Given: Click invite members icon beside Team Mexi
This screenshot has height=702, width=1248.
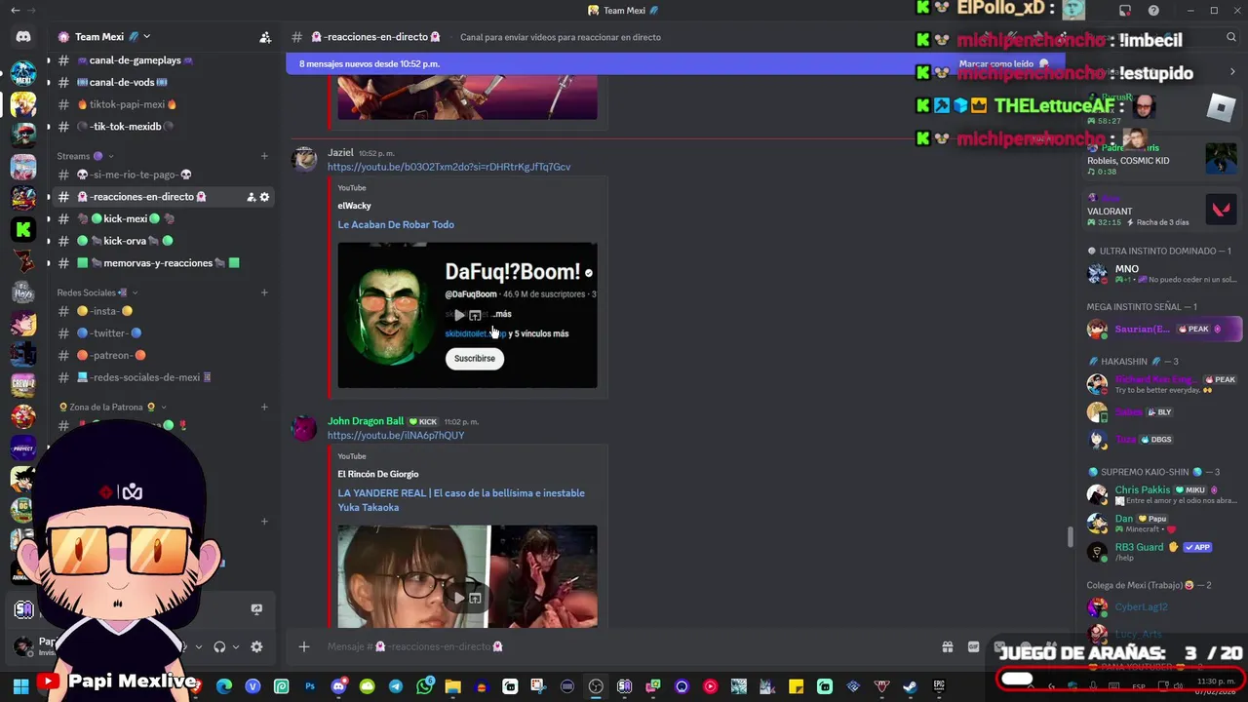Looking at the screenshot, I should click(265, 37).
